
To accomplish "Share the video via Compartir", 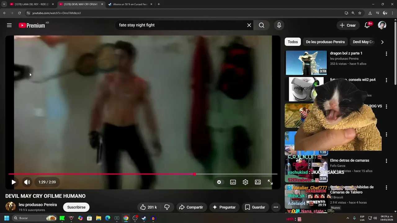I will (191, 207).
